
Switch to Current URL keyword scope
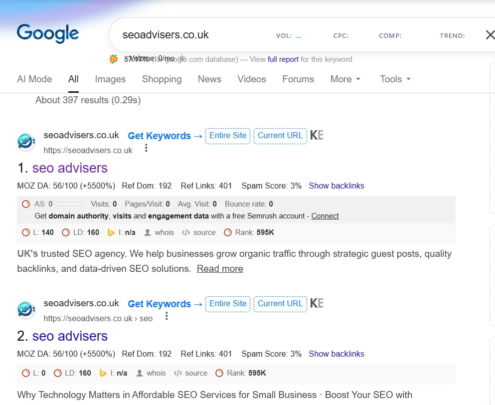coord(280,136)
